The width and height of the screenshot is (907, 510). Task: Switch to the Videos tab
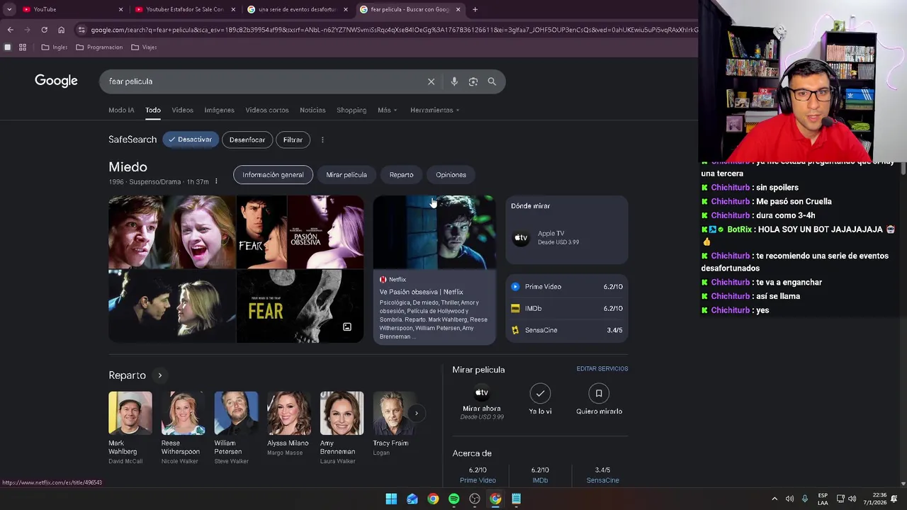[182, 110]
